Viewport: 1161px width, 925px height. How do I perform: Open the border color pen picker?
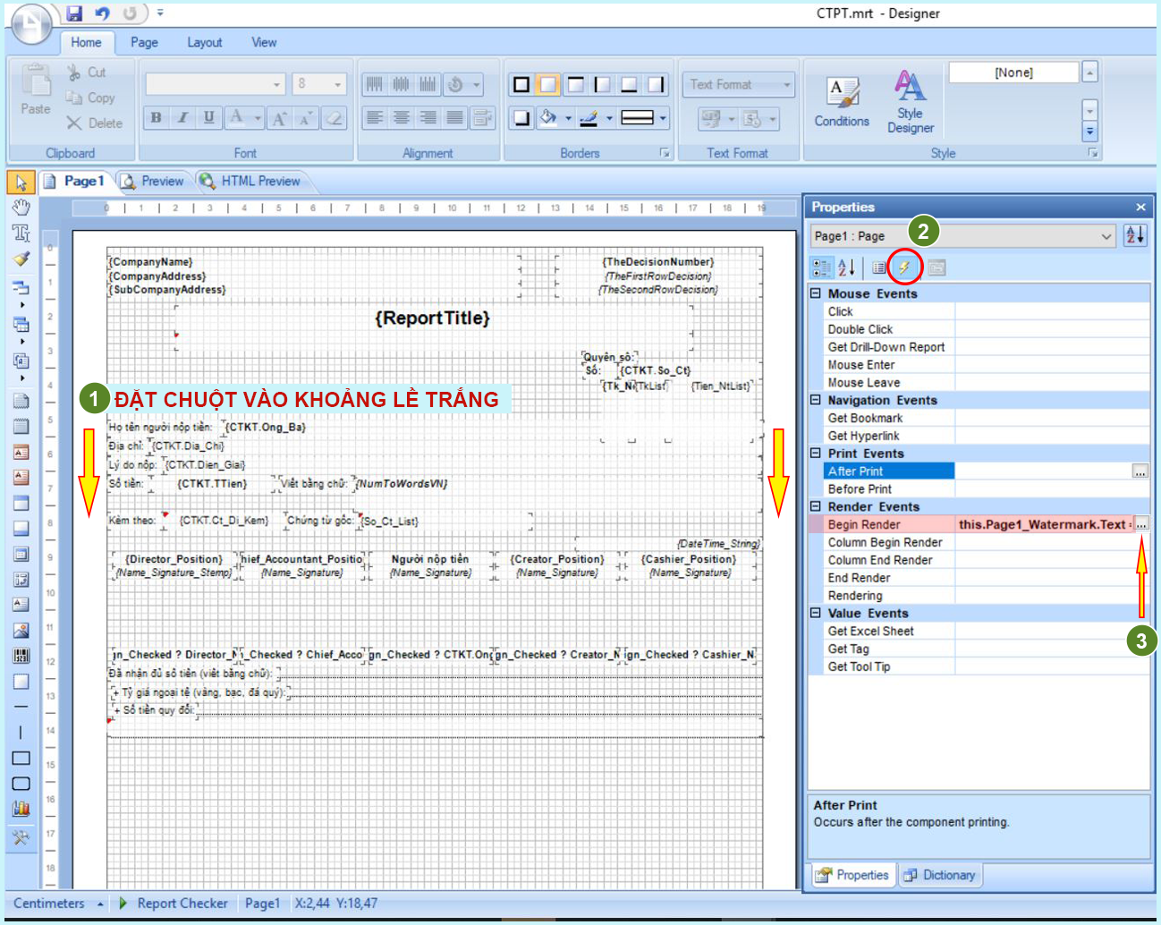click(596, 117)
